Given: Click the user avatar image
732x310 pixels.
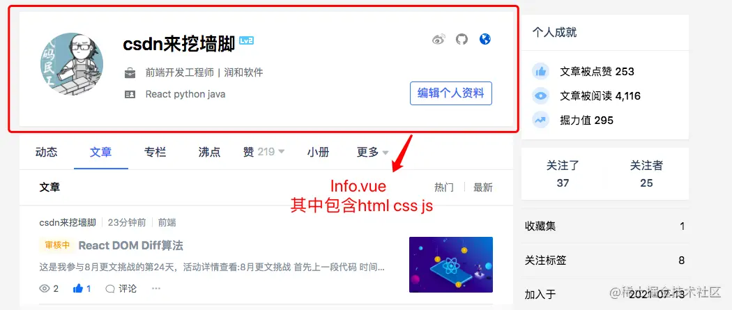Looking at the screenshot, I should point(72,64).
